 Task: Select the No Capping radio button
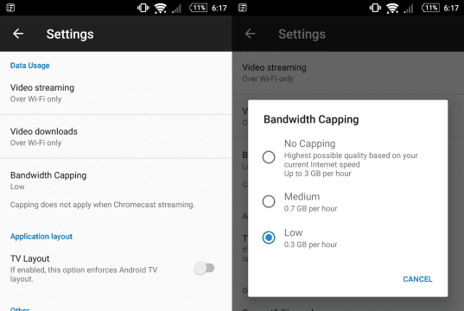click(269, 157)
